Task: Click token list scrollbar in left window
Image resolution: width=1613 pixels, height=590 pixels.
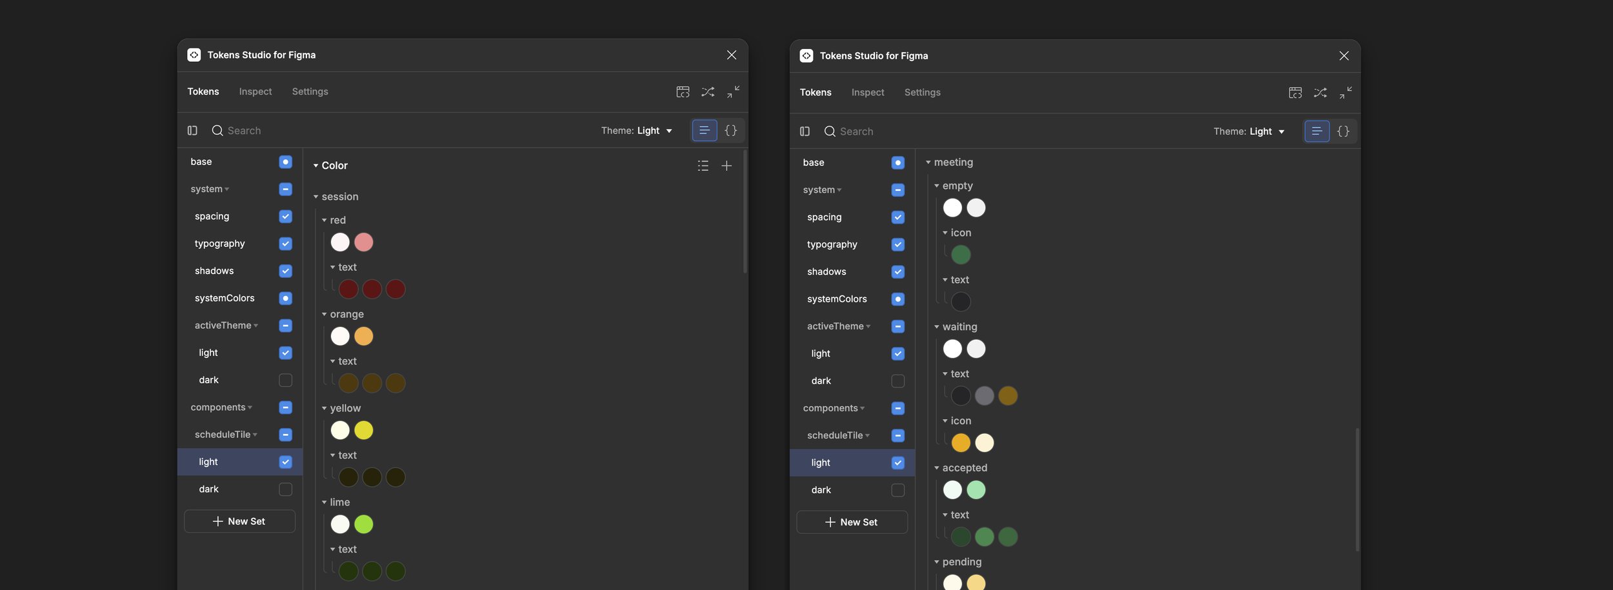Action: [x=745, y=211]
